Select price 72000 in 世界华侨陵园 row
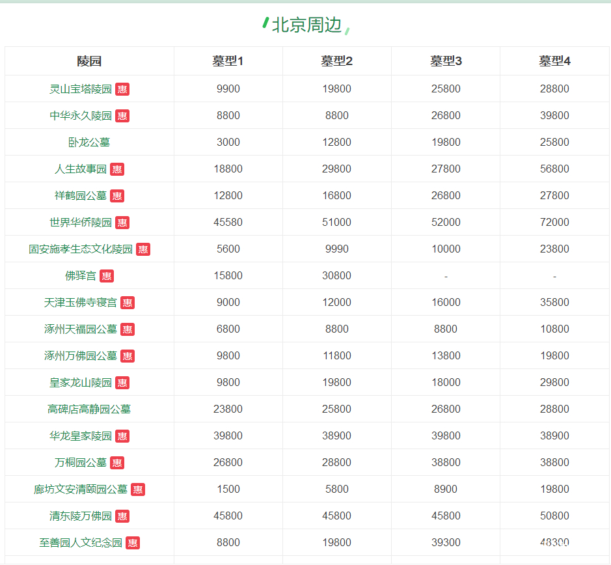 click(x=554, y=222)
